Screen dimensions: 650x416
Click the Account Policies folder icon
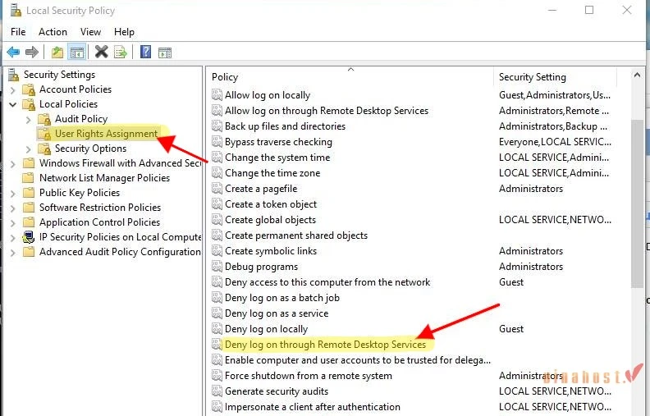[29, 89]
